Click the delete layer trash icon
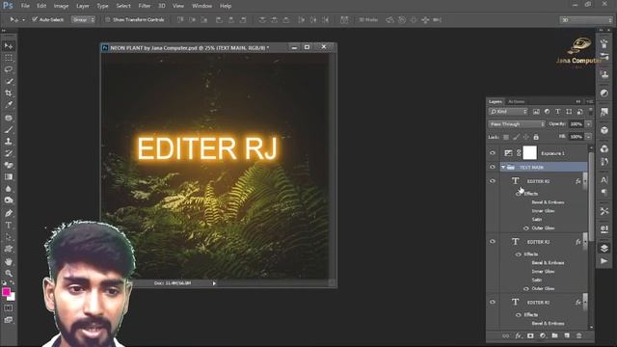The image size is (617, 347). [x=578, y=336]
